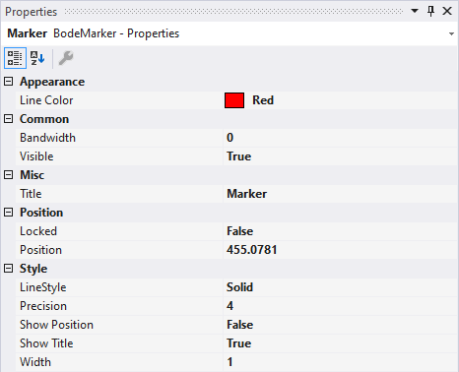Collapse the Common category

point(8,119)
